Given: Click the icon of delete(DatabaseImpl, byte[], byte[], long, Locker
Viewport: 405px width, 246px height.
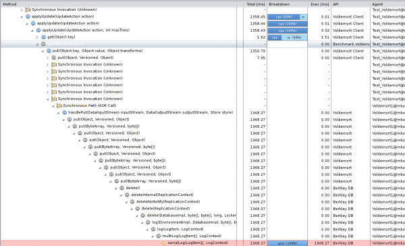Looking at the screenshot, I should tap(143, 216).
